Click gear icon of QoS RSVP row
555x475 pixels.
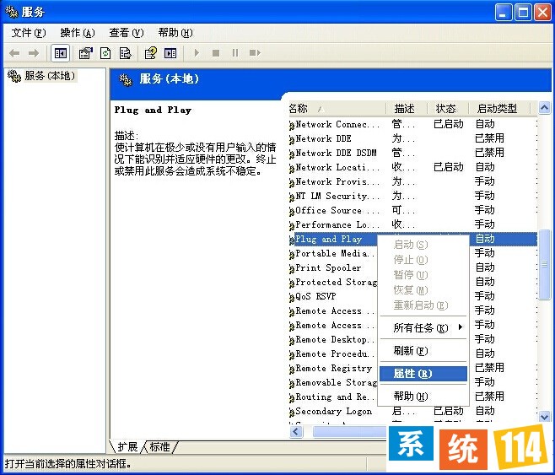click(292, 297)
